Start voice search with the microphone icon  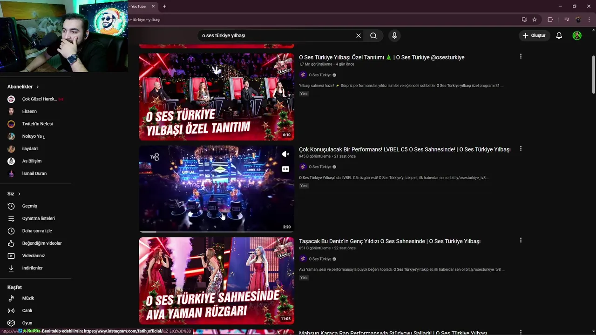coord(394,36)
